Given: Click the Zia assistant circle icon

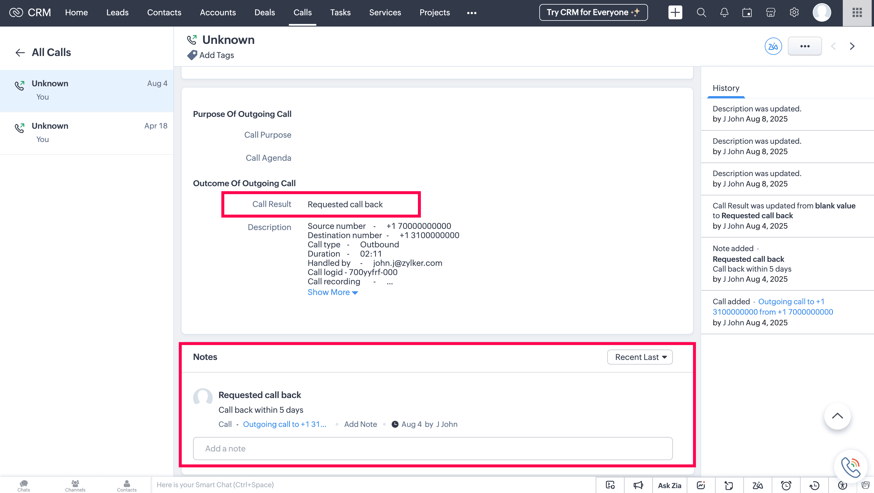Looking at the screenshot, I should 773,46.
